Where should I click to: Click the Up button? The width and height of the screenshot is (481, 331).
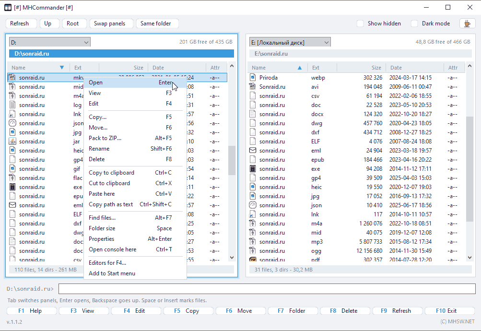click(49, 24)
